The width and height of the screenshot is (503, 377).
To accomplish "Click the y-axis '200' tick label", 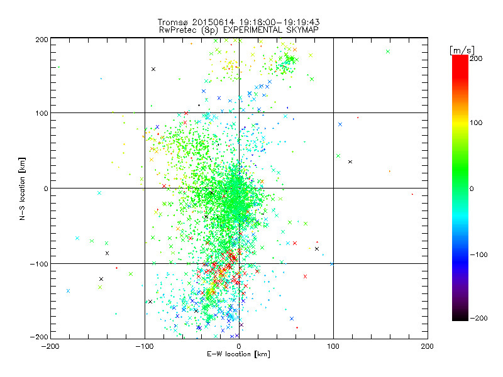I will pyautogui.click(x=41, y=40).
